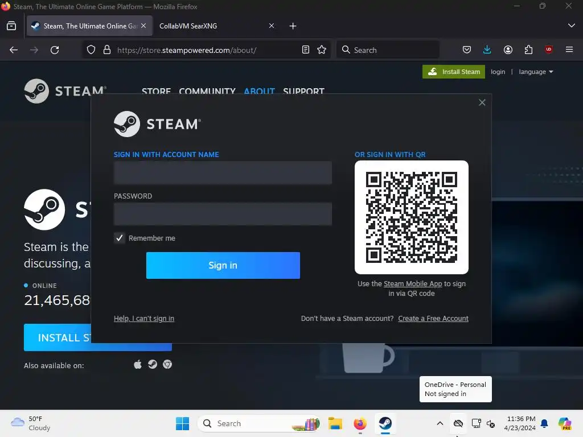Viewport: 583px width, 437px height.
Task: Focus the account name input field
Action: point(223,172)
